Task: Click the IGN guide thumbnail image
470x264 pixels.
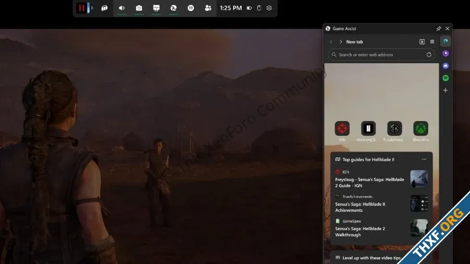Action: [419, 178]
